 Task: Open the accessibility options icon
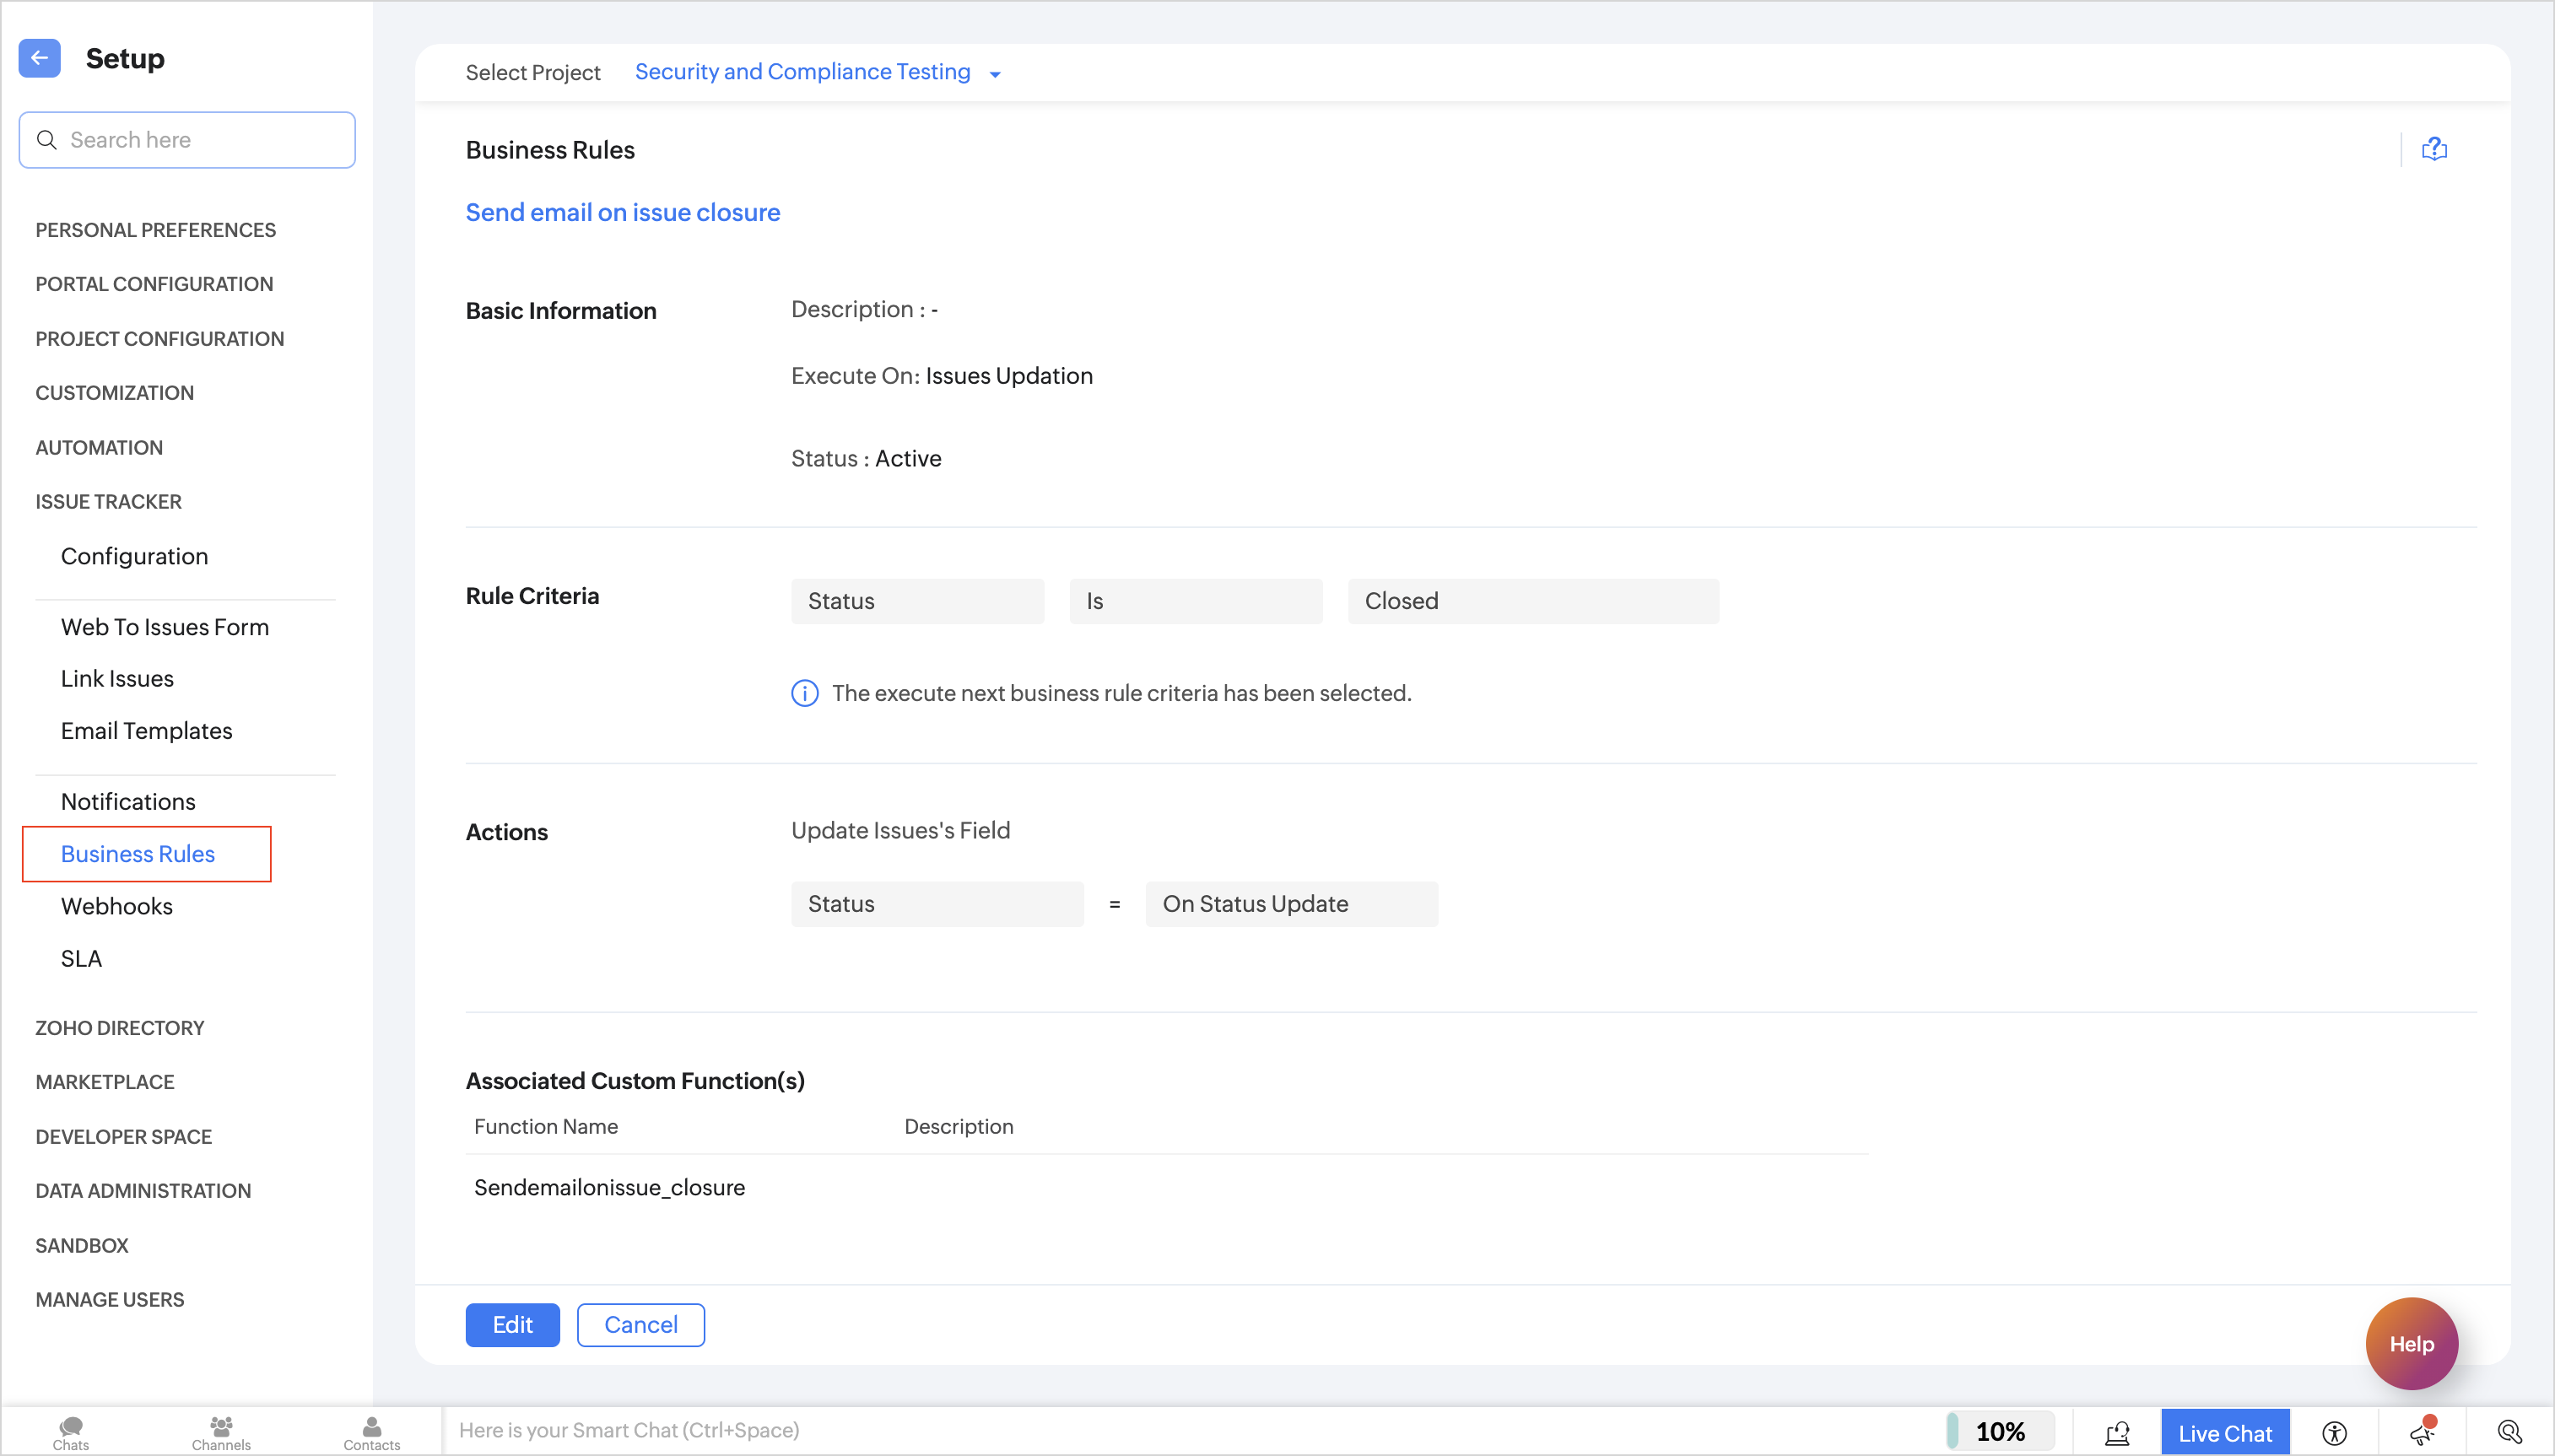pyautogui.click(x=2334, y=1432)
